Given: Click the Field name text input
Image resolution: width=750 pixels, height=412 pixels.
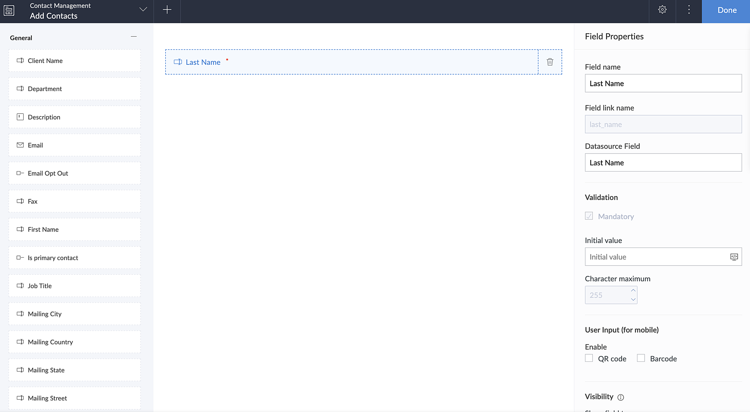Looking at the screenshot, I should tap(663, 84).
